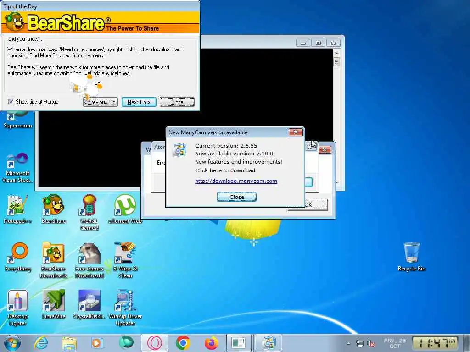Launch WinZip Driver Updater shortcut
The width and height of the screenshot is (470, 352).
[125, 308]
